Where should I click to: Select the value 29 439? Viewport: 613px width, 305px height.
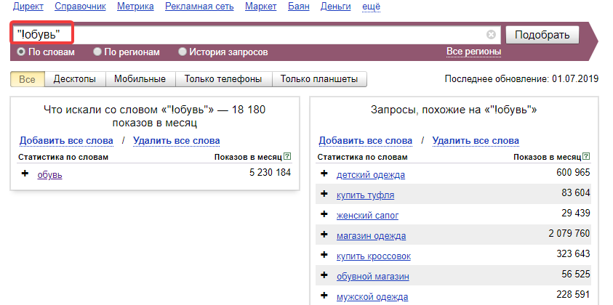point(576,213)
